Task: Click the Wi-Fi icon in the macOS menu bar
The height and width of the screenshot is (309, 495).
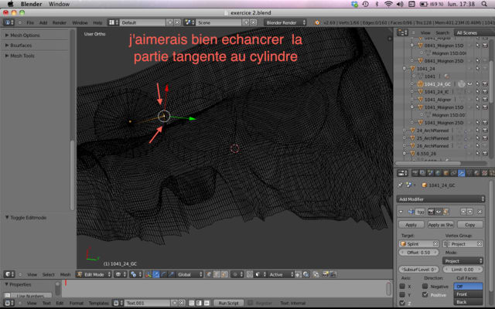Action: click(387, 5)
